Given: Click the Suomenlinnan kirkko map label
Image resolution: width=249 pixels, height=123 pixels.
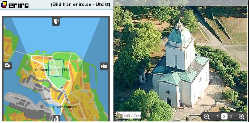Looking at the screenshot, I should click(x=52, y=70).
